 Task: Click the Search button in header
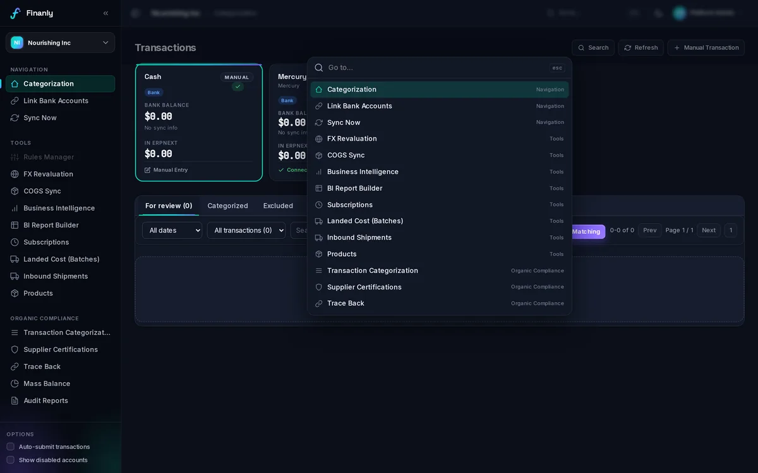(x=593, y=48)
